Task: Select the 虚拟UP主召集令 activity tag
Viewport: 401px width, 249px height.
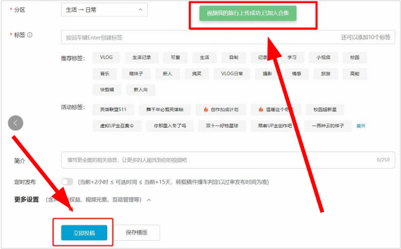Action: [x=117, y=126]
